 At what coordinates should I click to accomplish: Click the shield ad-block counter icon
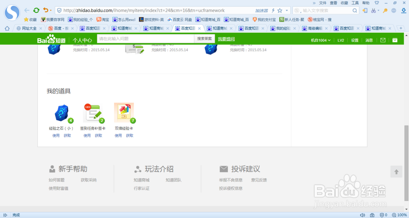tap(384, 215)
